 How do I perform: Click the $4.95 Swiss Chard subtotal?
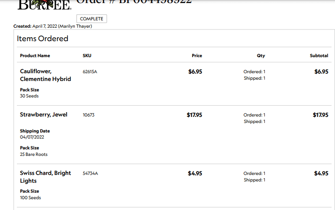pyautogui.click(x=321, y=173)
